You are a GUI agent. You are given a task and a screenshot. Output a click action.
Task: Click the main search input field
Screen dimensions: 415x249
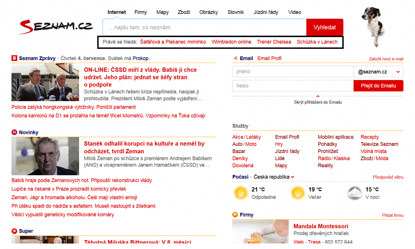(x=204, y=27)
